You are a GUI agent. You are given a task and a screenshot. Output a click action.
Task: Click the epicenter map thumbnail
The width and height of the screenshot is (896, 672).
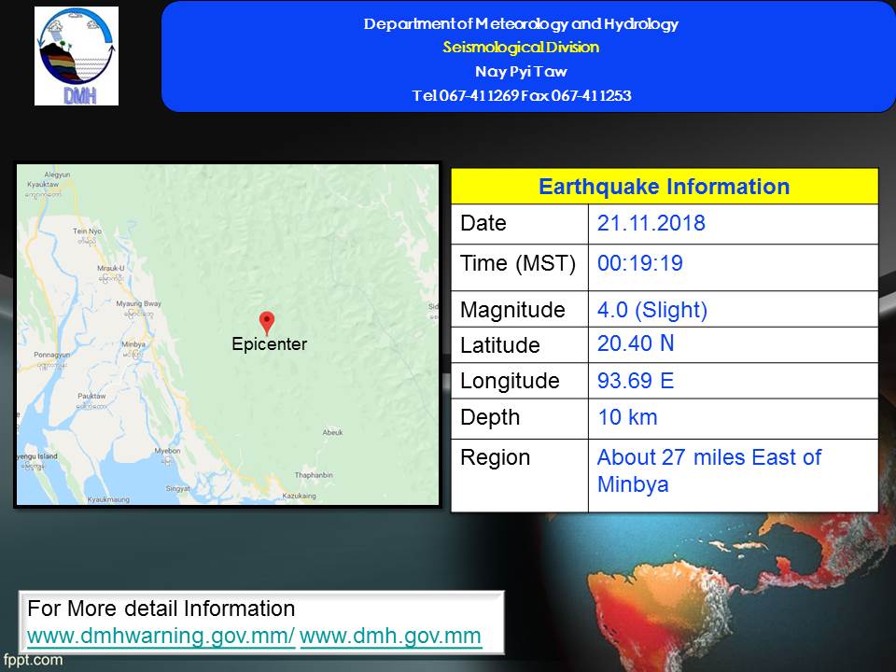point(228,335)
